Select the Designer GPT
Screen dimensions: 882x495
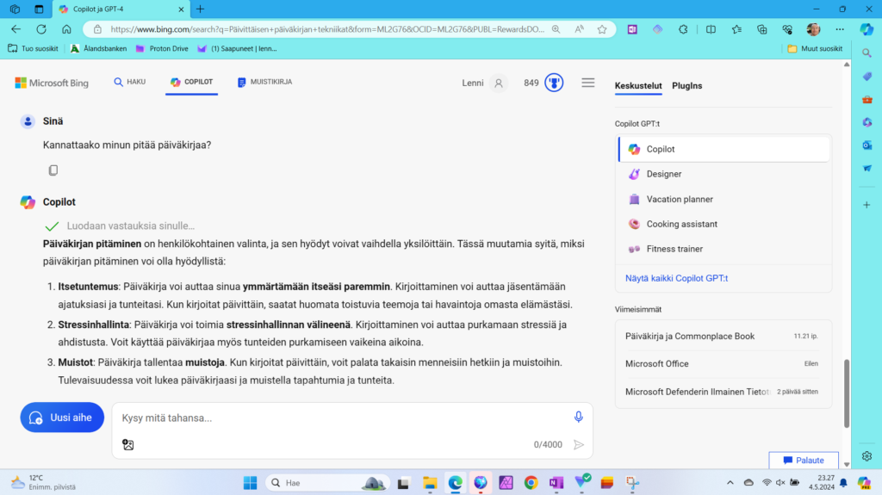pyautogui.click(x=724, y=174)
